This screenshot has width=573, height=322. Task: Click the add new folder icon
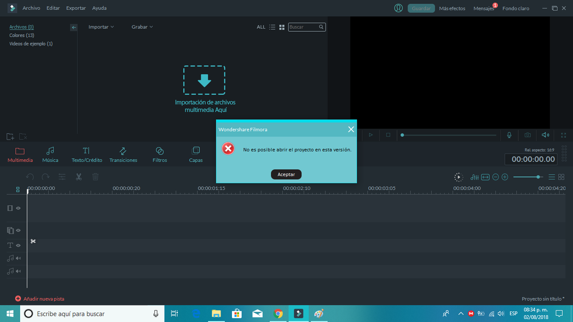coord(10,136)
